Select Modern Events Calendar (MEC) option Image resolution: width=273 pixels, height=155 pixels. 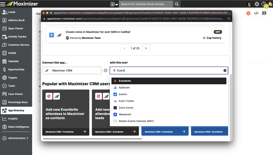[x=169, y=121]
